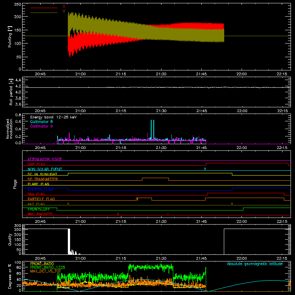The image size is (295, 295).
Task: Click the 21:45 tick under Quality plot
Action: click(201, 258)
